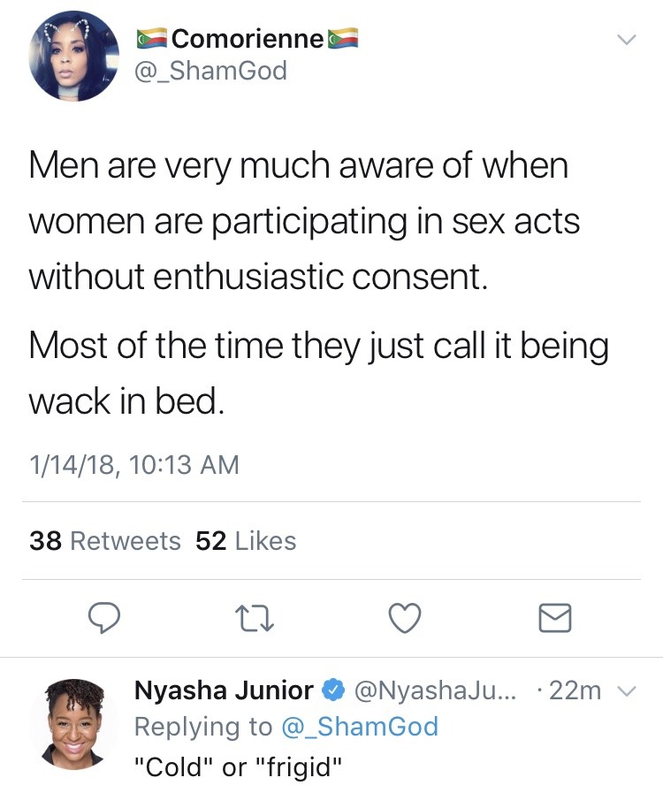Tap Nyasha Junior's verified badge

[332, 690]
